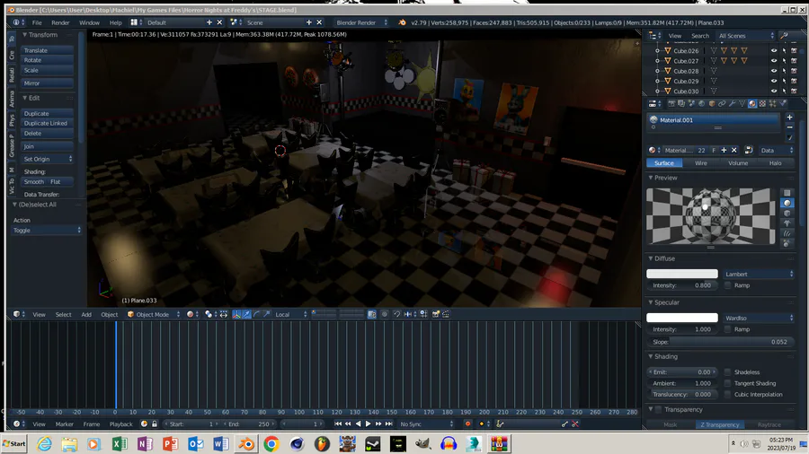This screenshot has width=809, height=454.
Task: Open Blender from the Windows taskbar
Action: 246,444
